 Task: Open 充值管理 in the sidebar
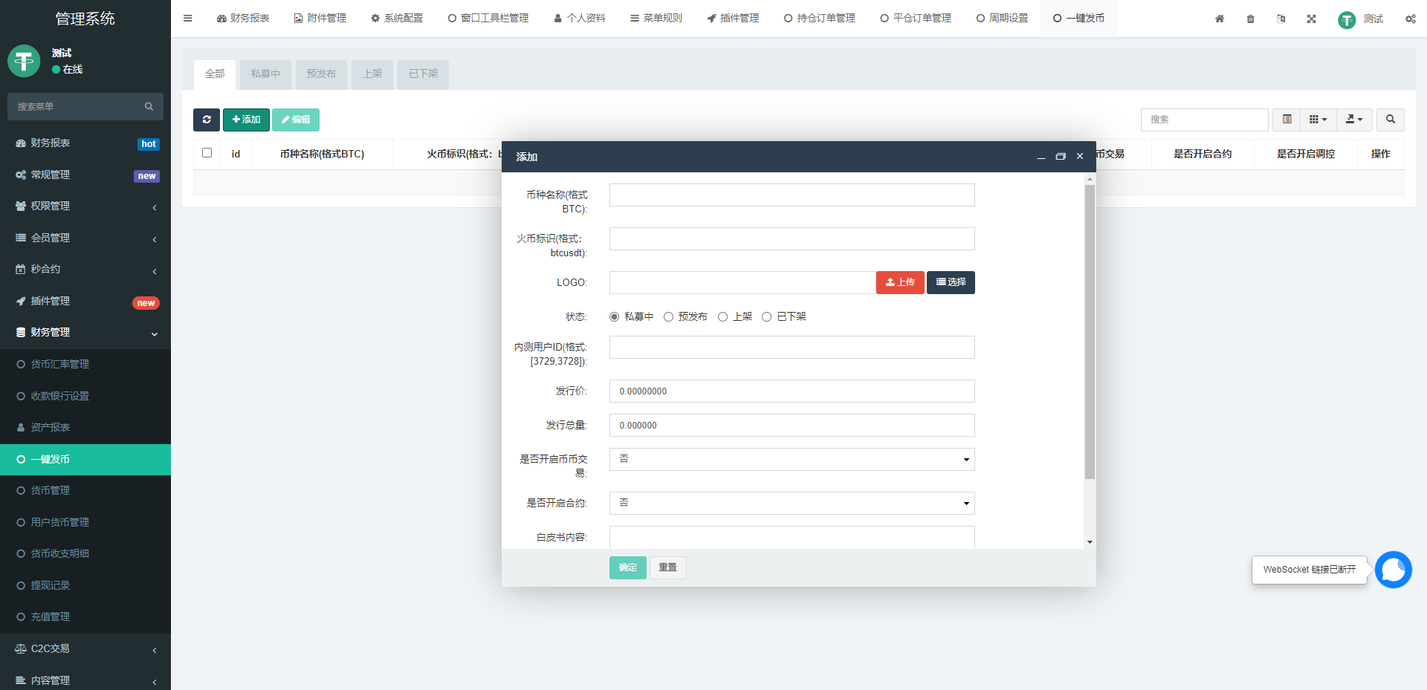pyautogui.click(x=85, y=616)
